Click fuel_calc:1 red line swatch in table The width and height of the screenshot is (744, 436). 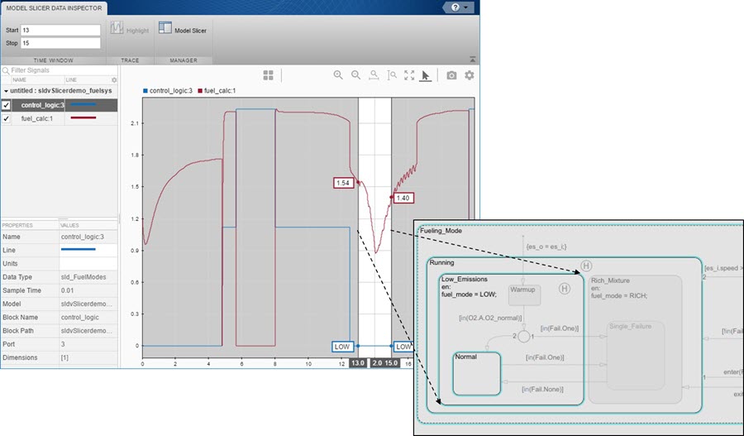coord(83,117)
